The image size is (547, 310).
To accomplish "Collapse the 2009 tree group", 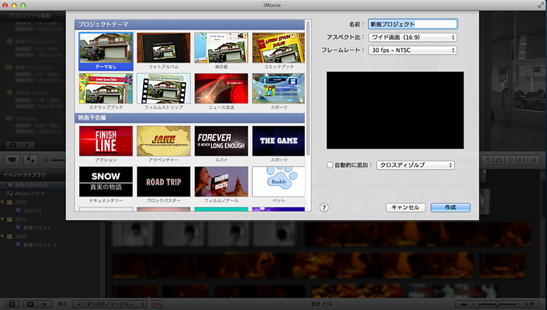I will coord(3,236).
